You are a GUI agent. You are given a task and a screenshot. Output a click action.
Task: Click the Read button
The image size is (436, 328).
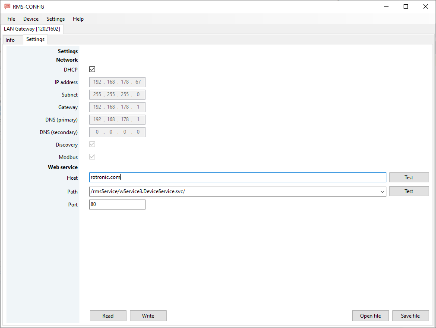(108, 316)
